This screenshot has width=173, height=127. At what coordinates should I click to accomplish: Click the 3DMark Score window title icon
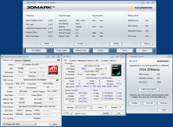pyautogui.click(x=128, y=56)
